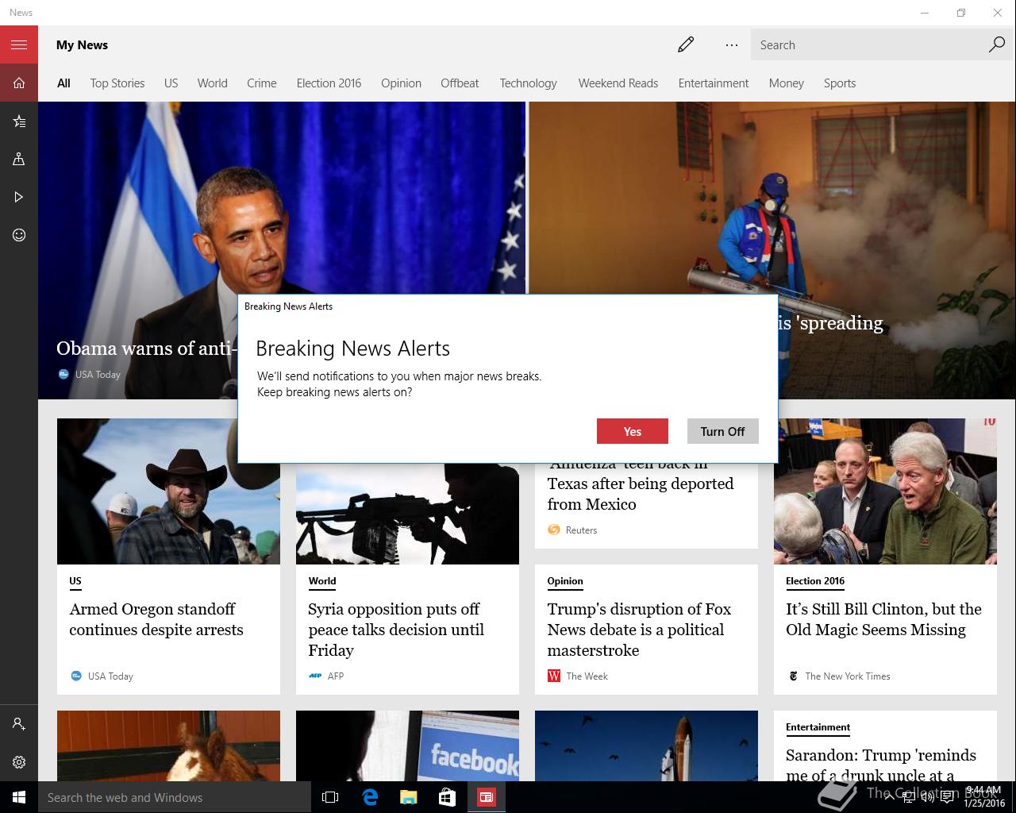
Task: Open the Sarandon Trump entertainment story
Action: click(881, 764)
